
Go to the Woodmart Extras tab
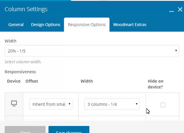(130, 25)
